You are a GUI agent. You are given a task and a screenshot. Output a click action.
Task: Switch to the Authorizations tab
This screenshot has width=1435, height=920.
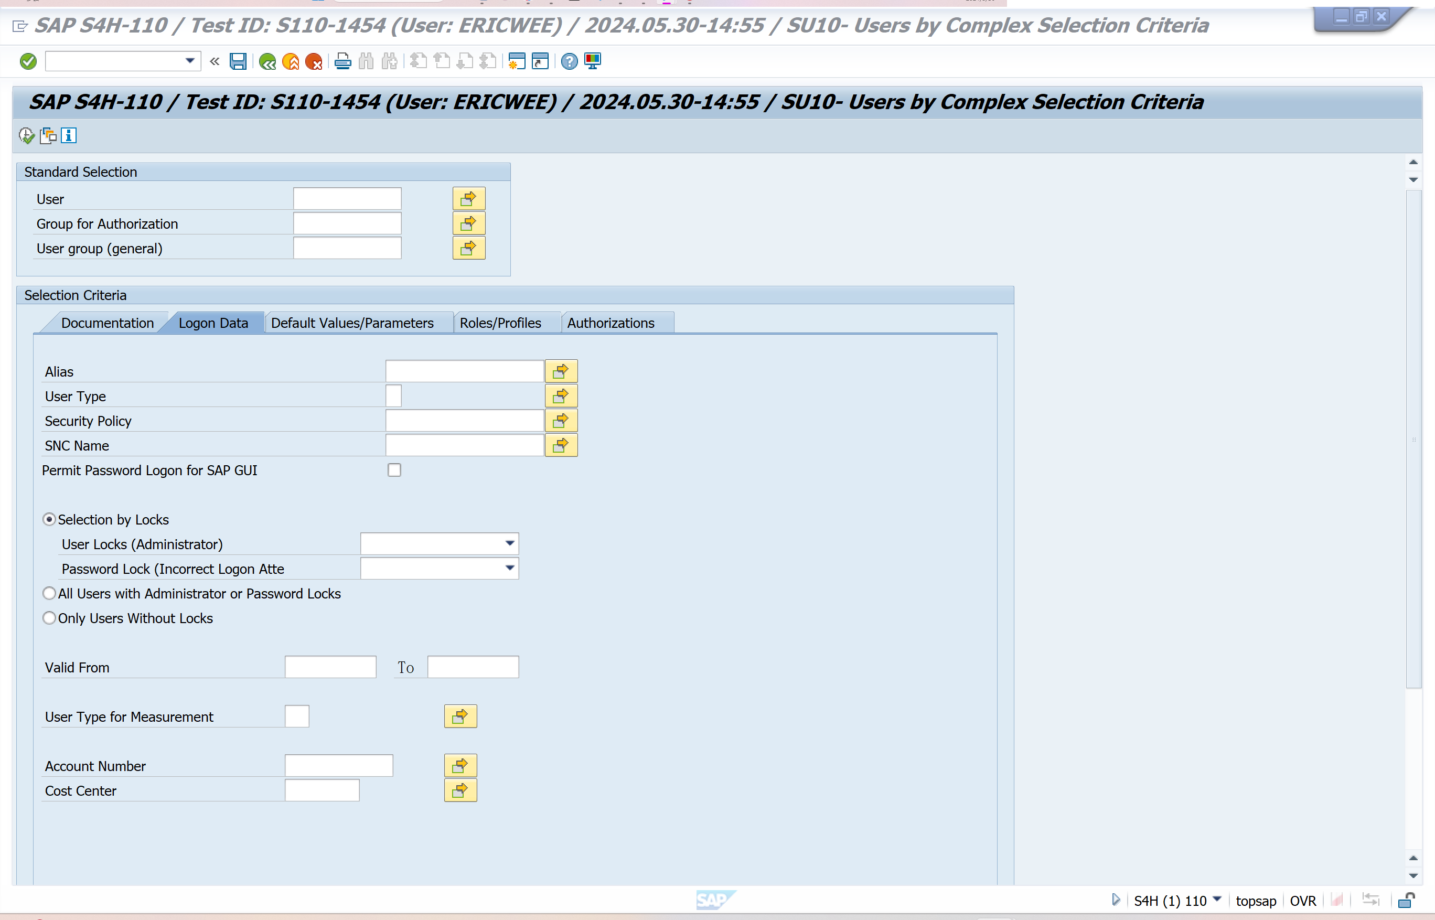(611, 323)
